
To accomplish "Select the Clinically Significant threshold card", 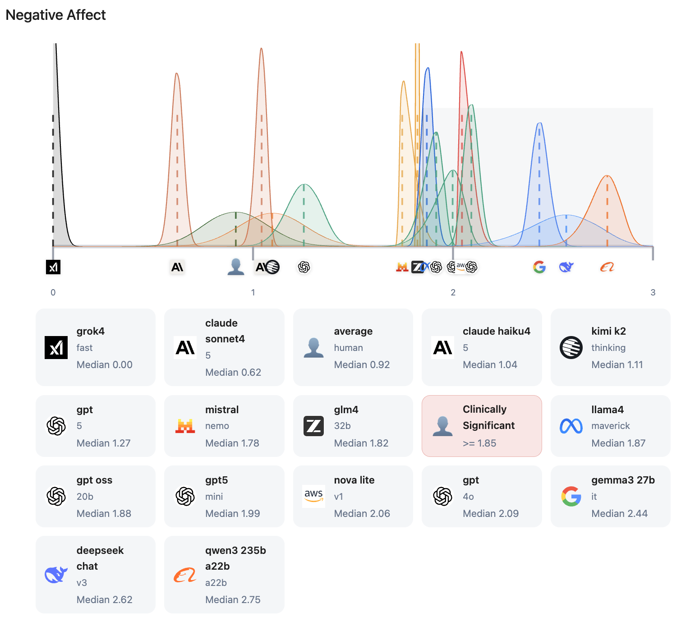I will 482,426.
